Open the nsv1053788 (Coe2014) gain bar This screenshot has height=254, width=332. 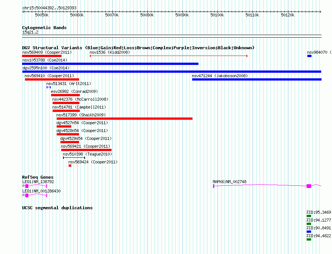tap(110, 64)
